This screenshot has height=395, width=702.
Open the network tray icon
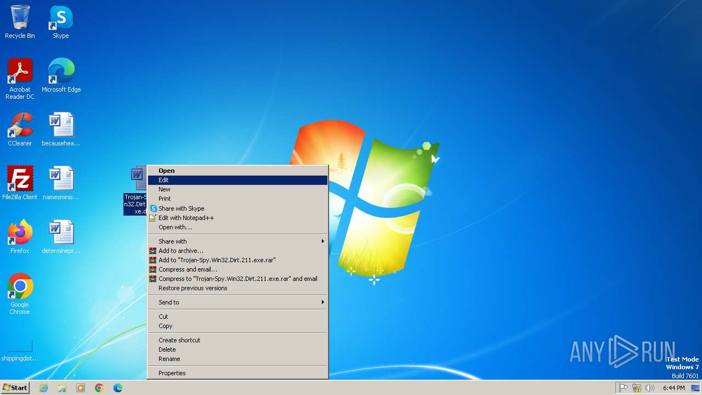637,388
